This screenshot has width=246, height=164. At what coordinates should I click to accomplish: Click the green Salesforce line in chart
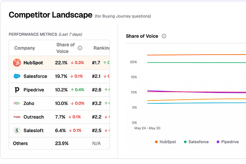pyautogui.click(x=196, y=62)
